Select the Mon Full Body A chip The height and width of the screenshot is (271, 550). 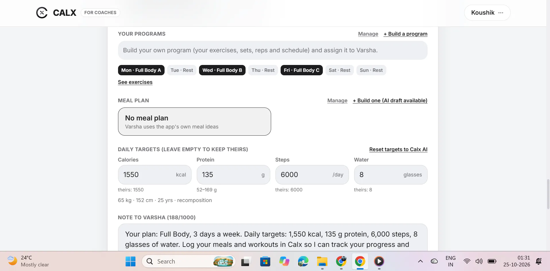point(141,70)
